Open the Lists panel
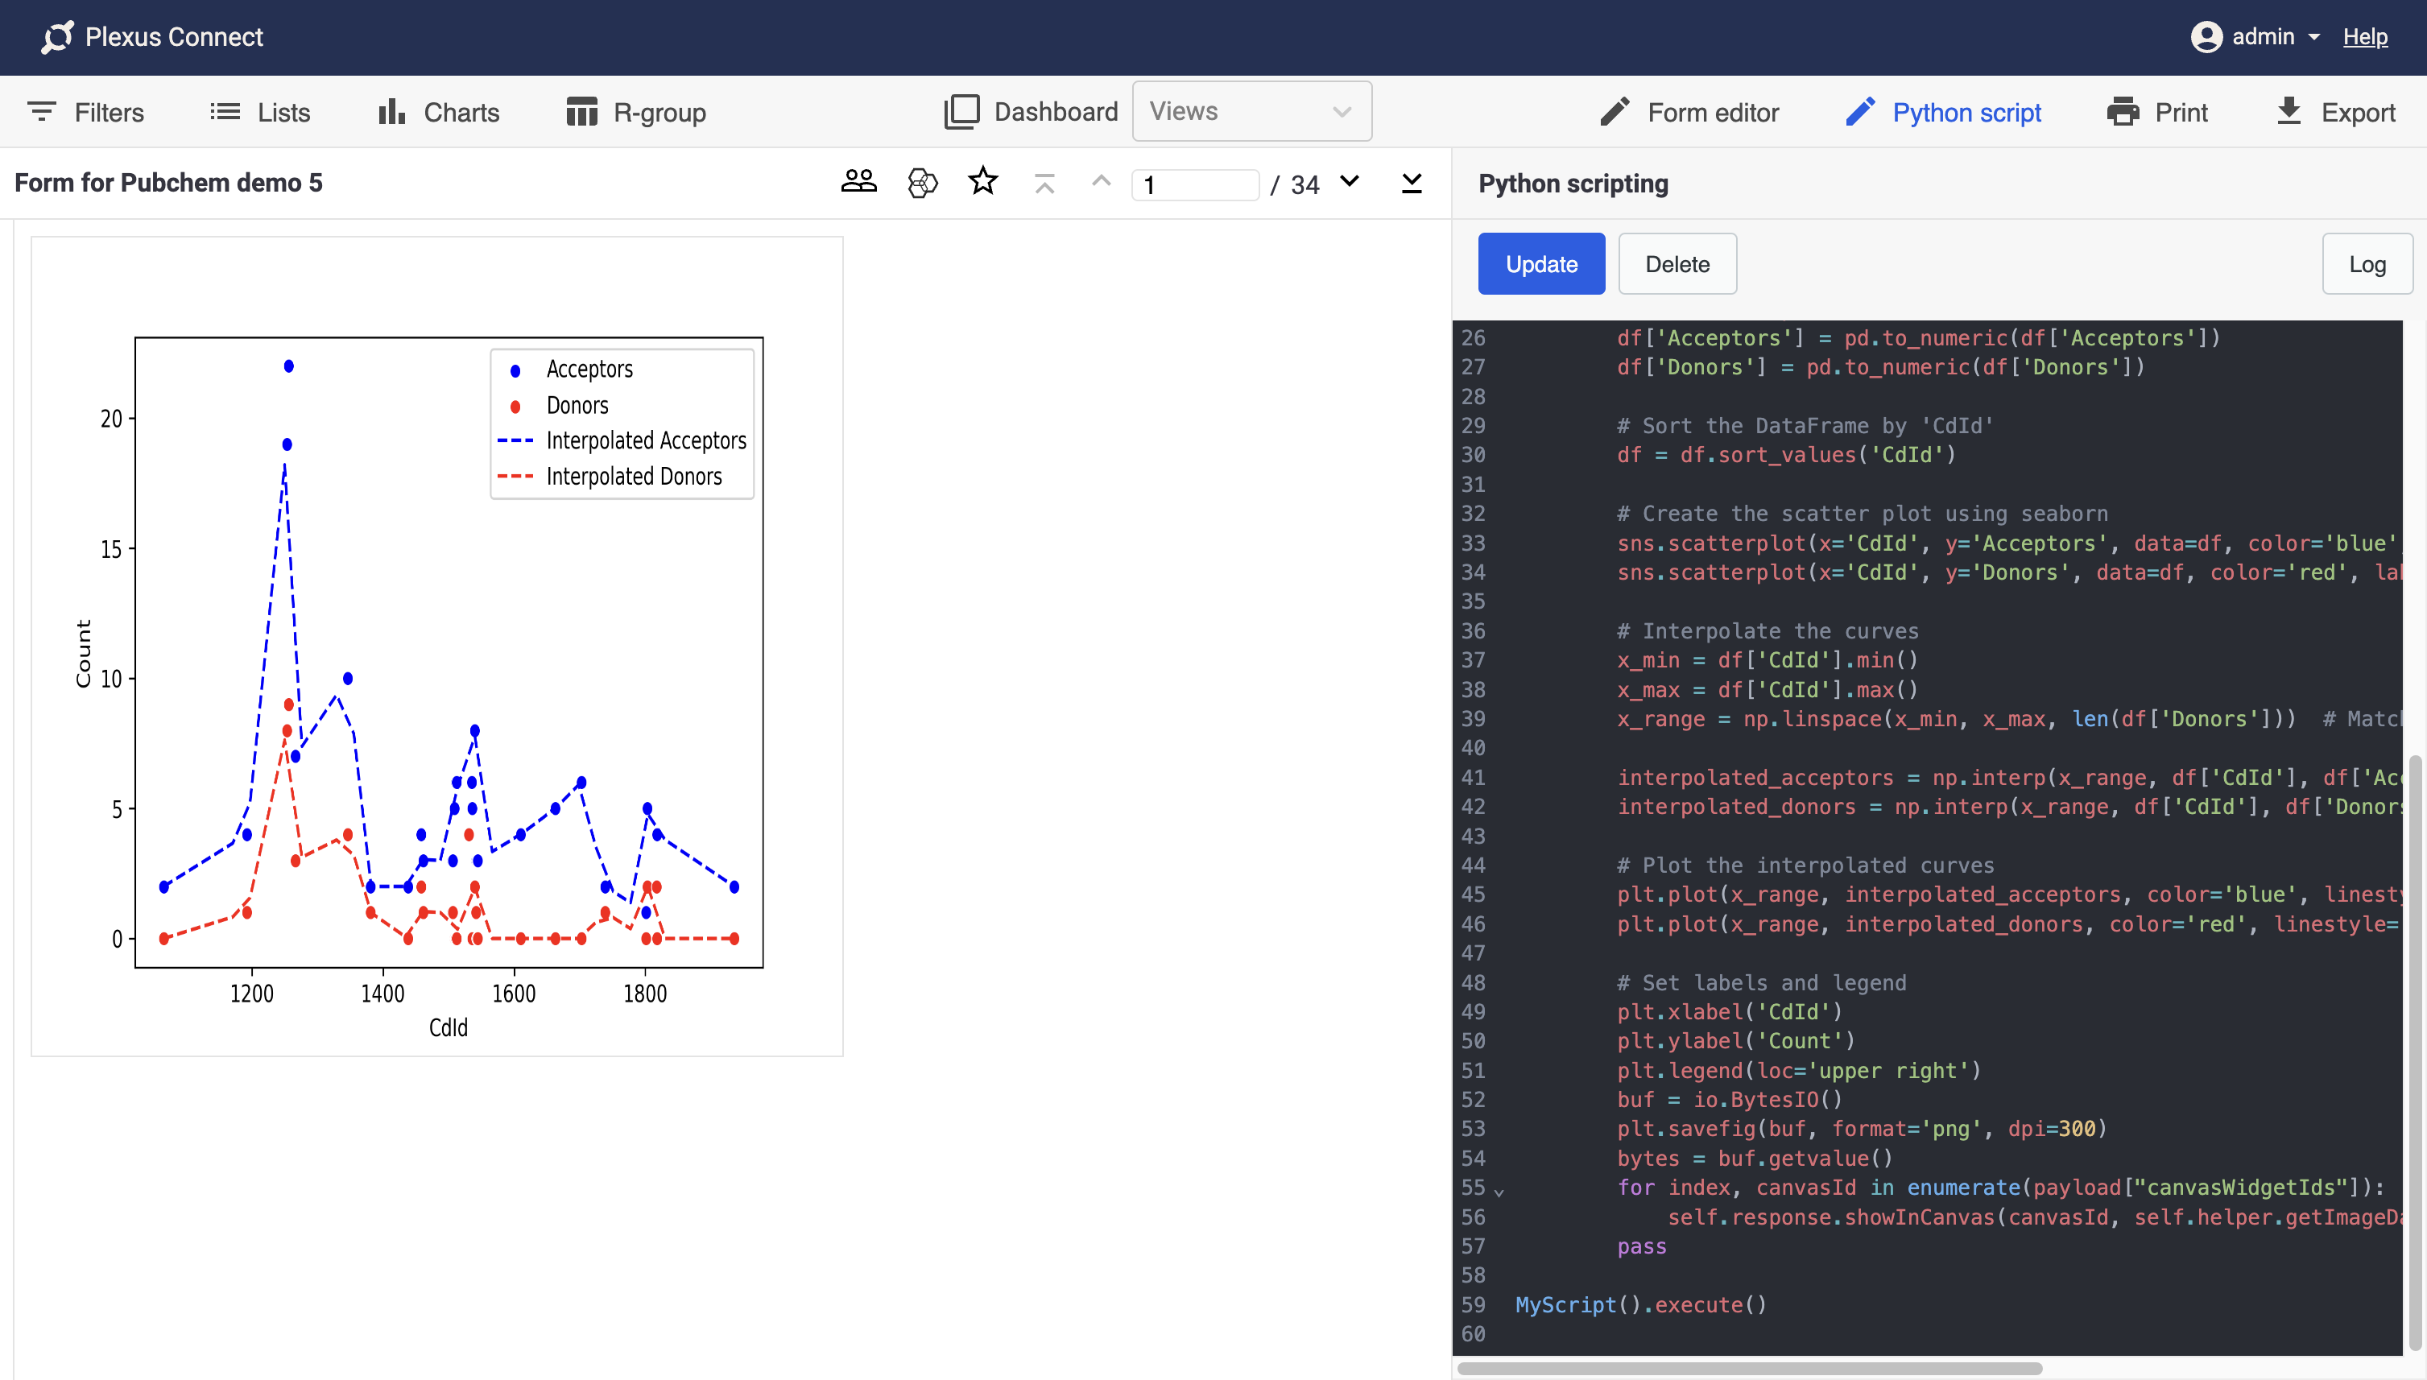Viewport: 2427px width, 1380px height. pos(259,112)
